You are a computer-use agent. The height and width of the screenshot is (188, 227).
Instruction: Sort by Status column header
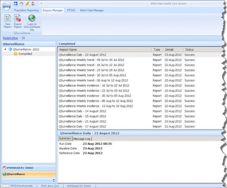(203, 50)
